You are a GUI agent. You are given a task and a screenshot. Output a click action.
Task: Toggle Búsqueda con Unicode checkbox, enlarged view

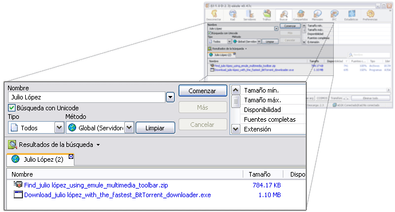pos(11,108)
